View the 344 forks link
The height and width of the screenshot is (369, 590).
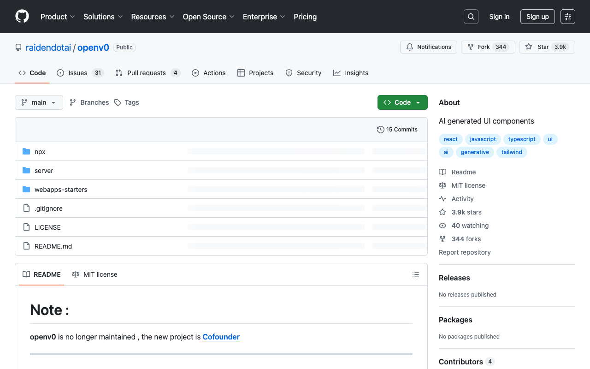(460, 239)
